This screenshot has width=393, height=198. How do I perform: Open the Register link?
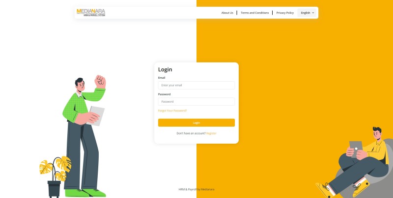pos(211,133)
